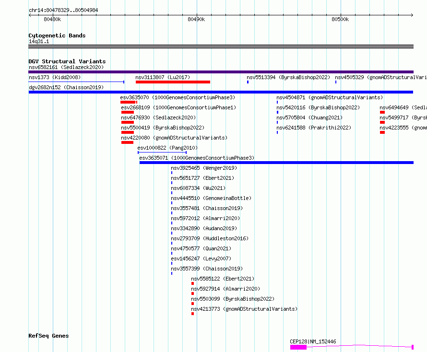Screen dimensions: 427x352
Task: Click the 80490k ruler label
Action: (x=196, y=19)
